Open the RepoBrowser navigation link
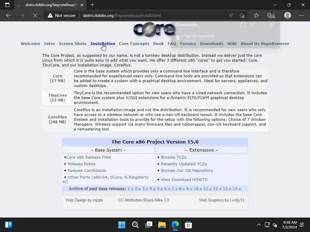This screenshot has height=232, width=310. (x=275, y=43)
